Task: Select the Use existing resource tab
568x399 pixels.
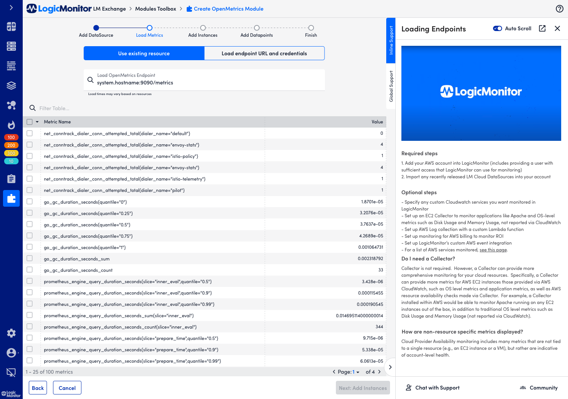Action: pyautogui.click(x=144, y=53)
